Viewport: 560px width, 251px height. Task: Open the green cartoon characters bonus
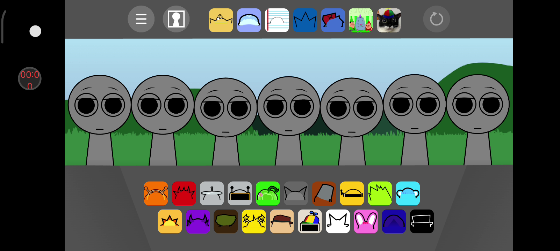tap(361, 20)
